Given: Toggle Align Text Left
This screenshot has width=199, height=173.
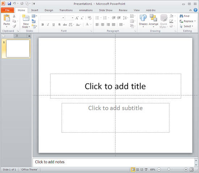Looking at the screenshot, I should (97, 25).
